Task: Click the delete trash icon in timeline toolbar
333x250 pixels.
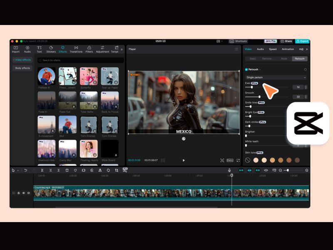Action: 67,170
